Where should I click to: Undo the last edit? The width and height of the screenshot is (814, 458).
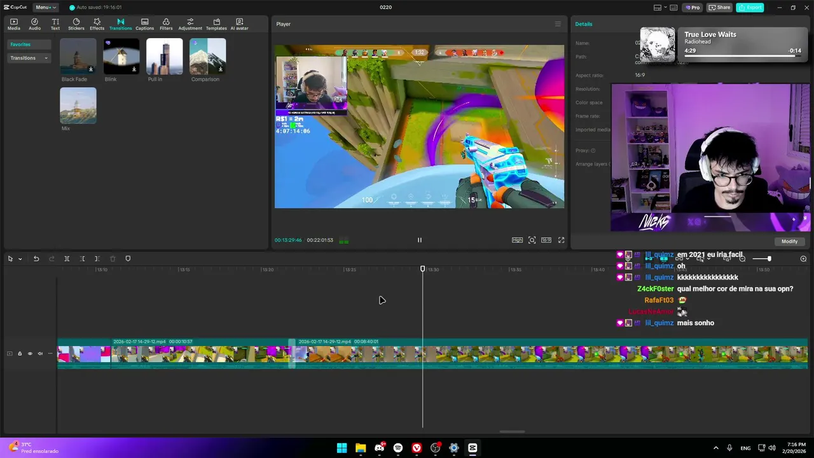[36, 258]
